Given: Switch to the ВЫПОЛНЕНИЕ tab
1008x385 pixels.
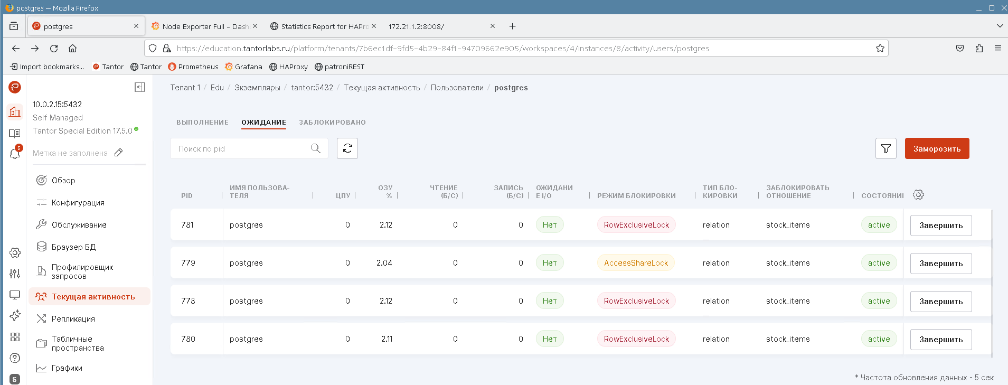Looking at the screenshot, I should (202, 123).
